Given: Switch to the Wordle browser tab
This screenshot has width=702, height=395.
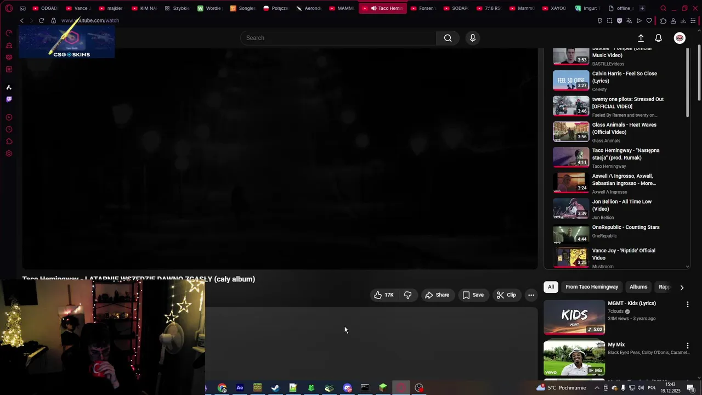Looking at the screenshot, I should pyautogui.click(x=210, y=8).
